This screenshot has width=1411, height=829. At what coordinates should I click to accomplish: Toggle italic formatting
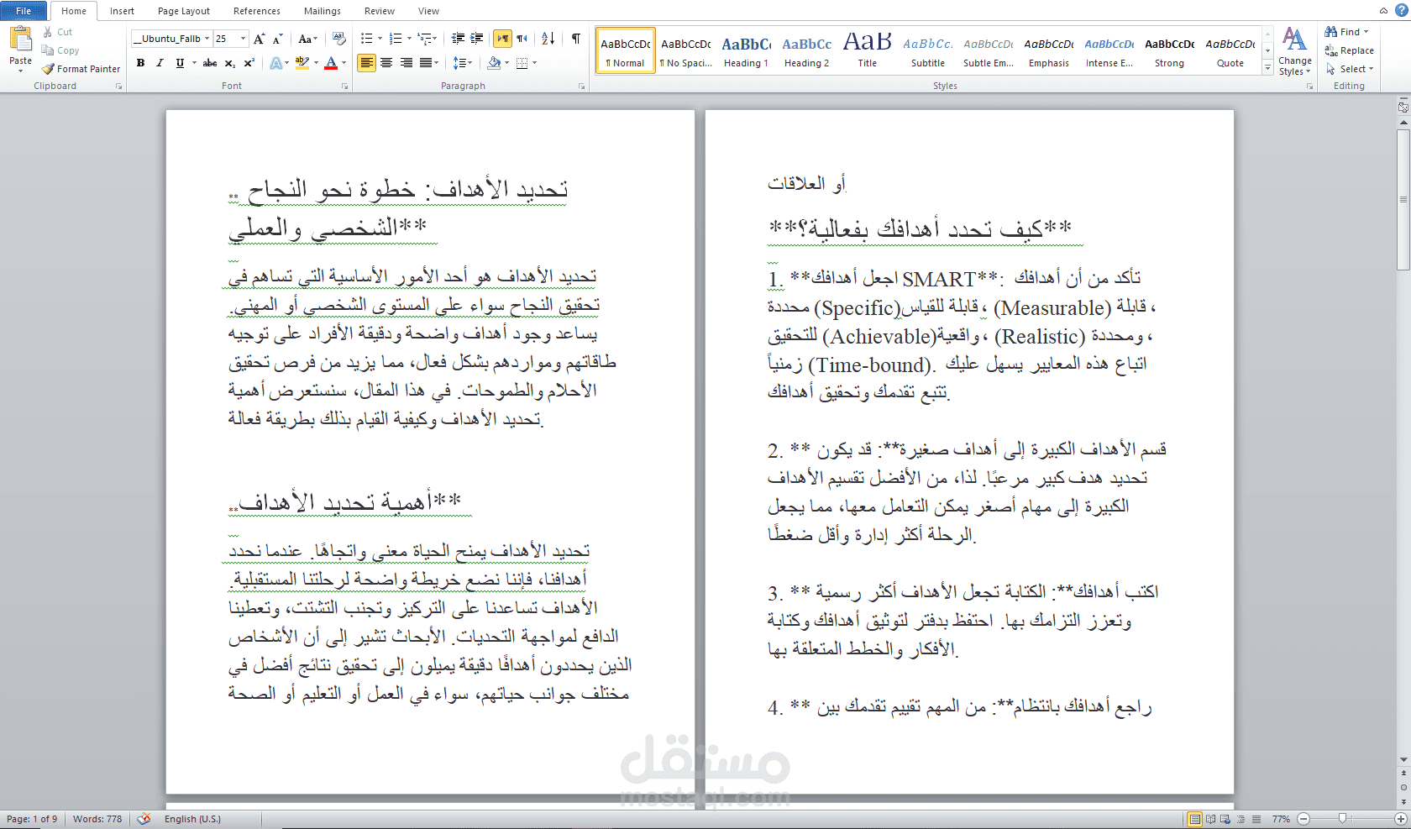pyautogui.click(x=160, y=63)
